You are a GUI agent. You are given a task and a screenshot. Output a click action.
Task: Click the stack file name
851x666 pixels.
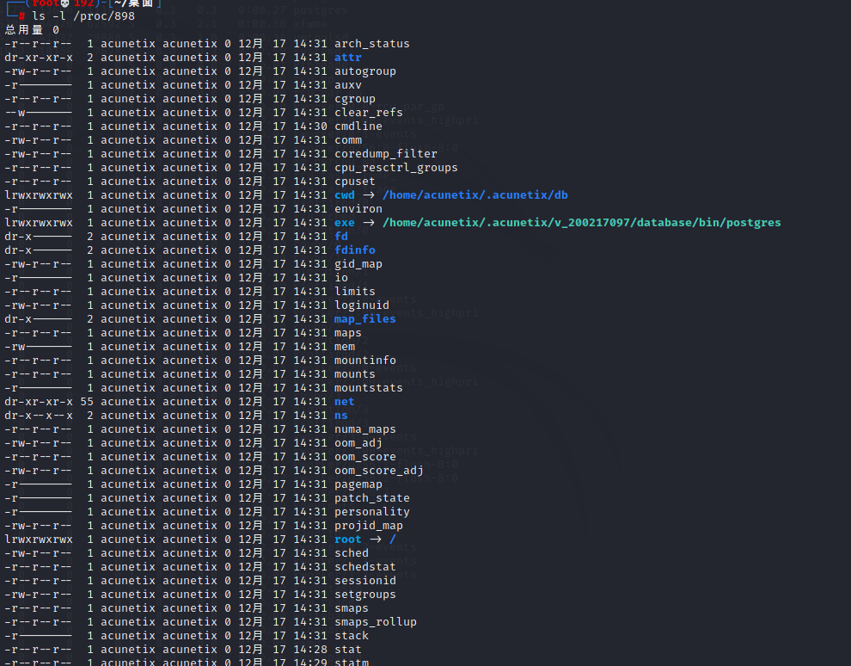click(352, 636)
